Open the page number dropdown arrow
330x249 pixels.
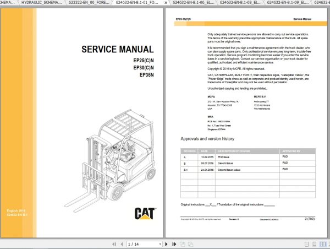coord(160,244)
